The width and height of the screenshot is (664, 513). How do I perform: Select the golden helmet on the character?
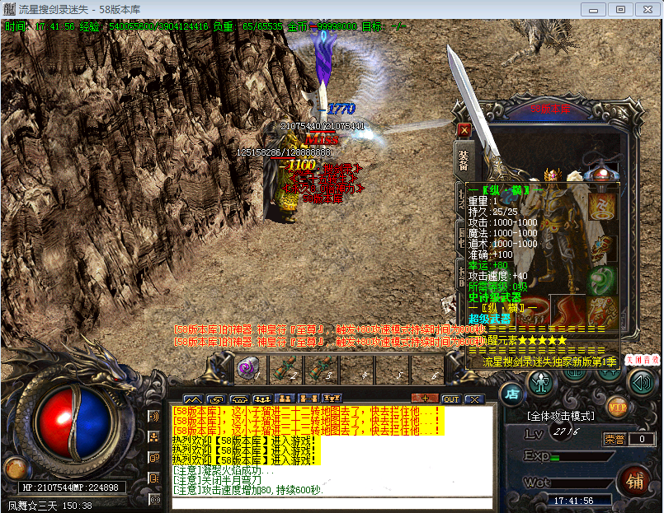click(x=551, y=175)
